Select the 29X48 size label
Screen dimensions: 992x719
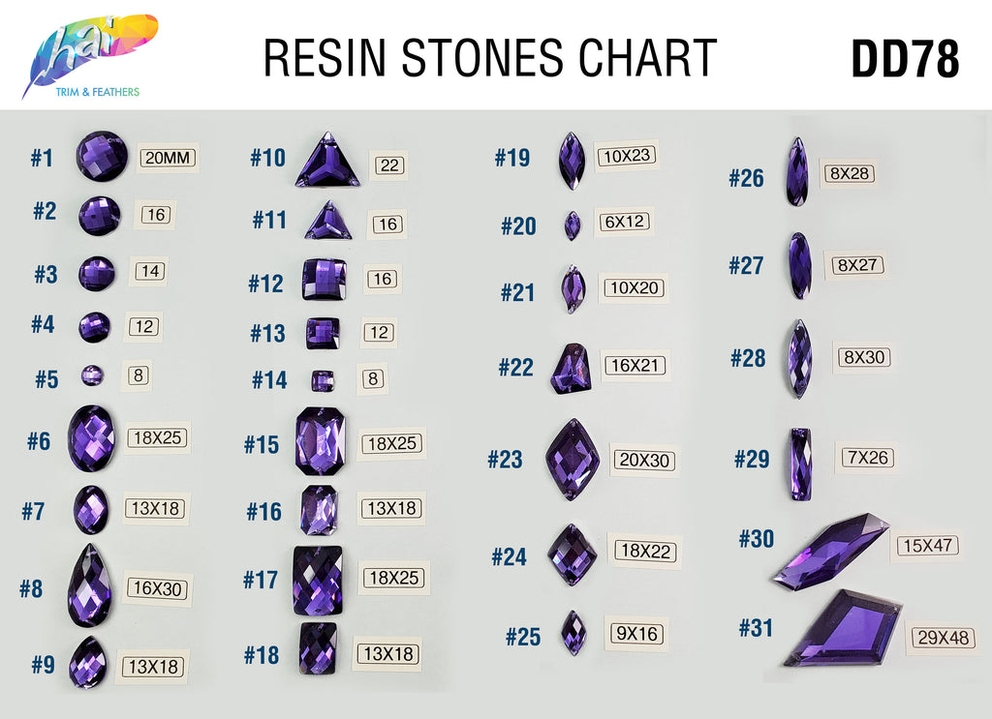(x=944, y=638)
